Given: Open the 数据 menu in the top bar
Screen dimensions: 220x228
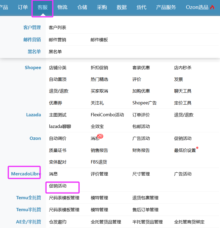Looking at the screenshot, I should click(122, 7).
